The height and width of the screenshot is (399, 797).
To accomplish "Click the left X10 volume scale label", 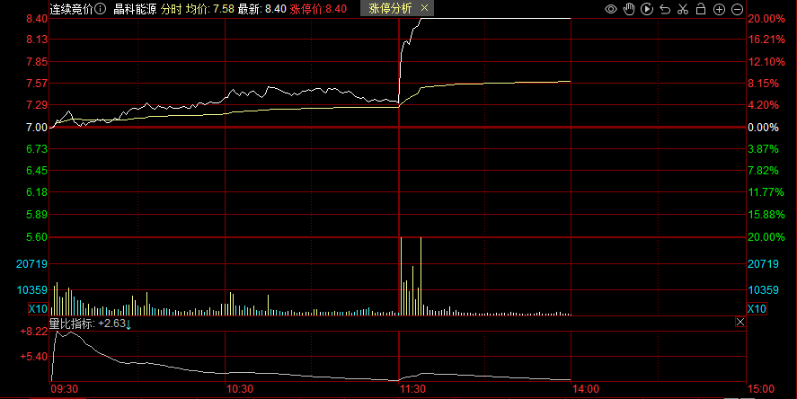I will (x=37, y=309).
